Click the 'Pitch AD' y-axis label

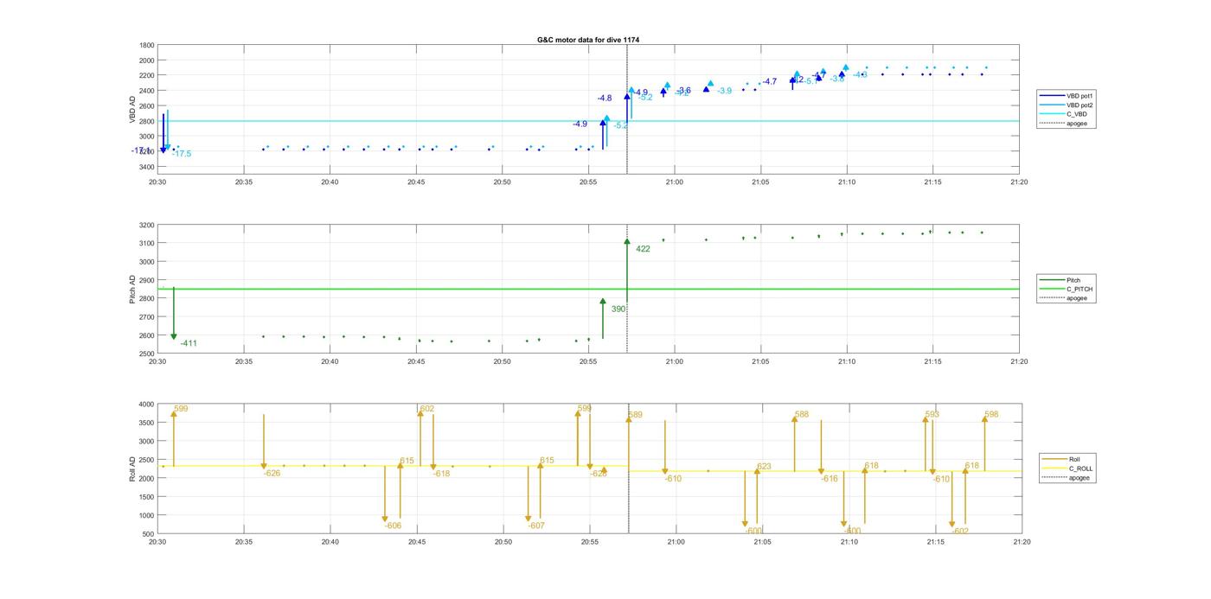pyautogui.click(x=133, y=290)
